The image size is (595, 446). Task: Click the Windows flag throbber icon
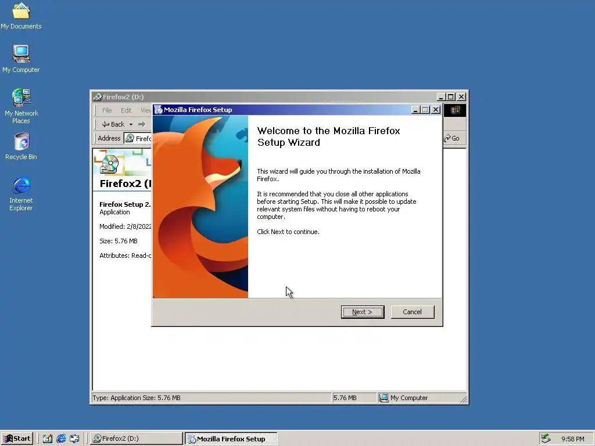coord(455,110)
